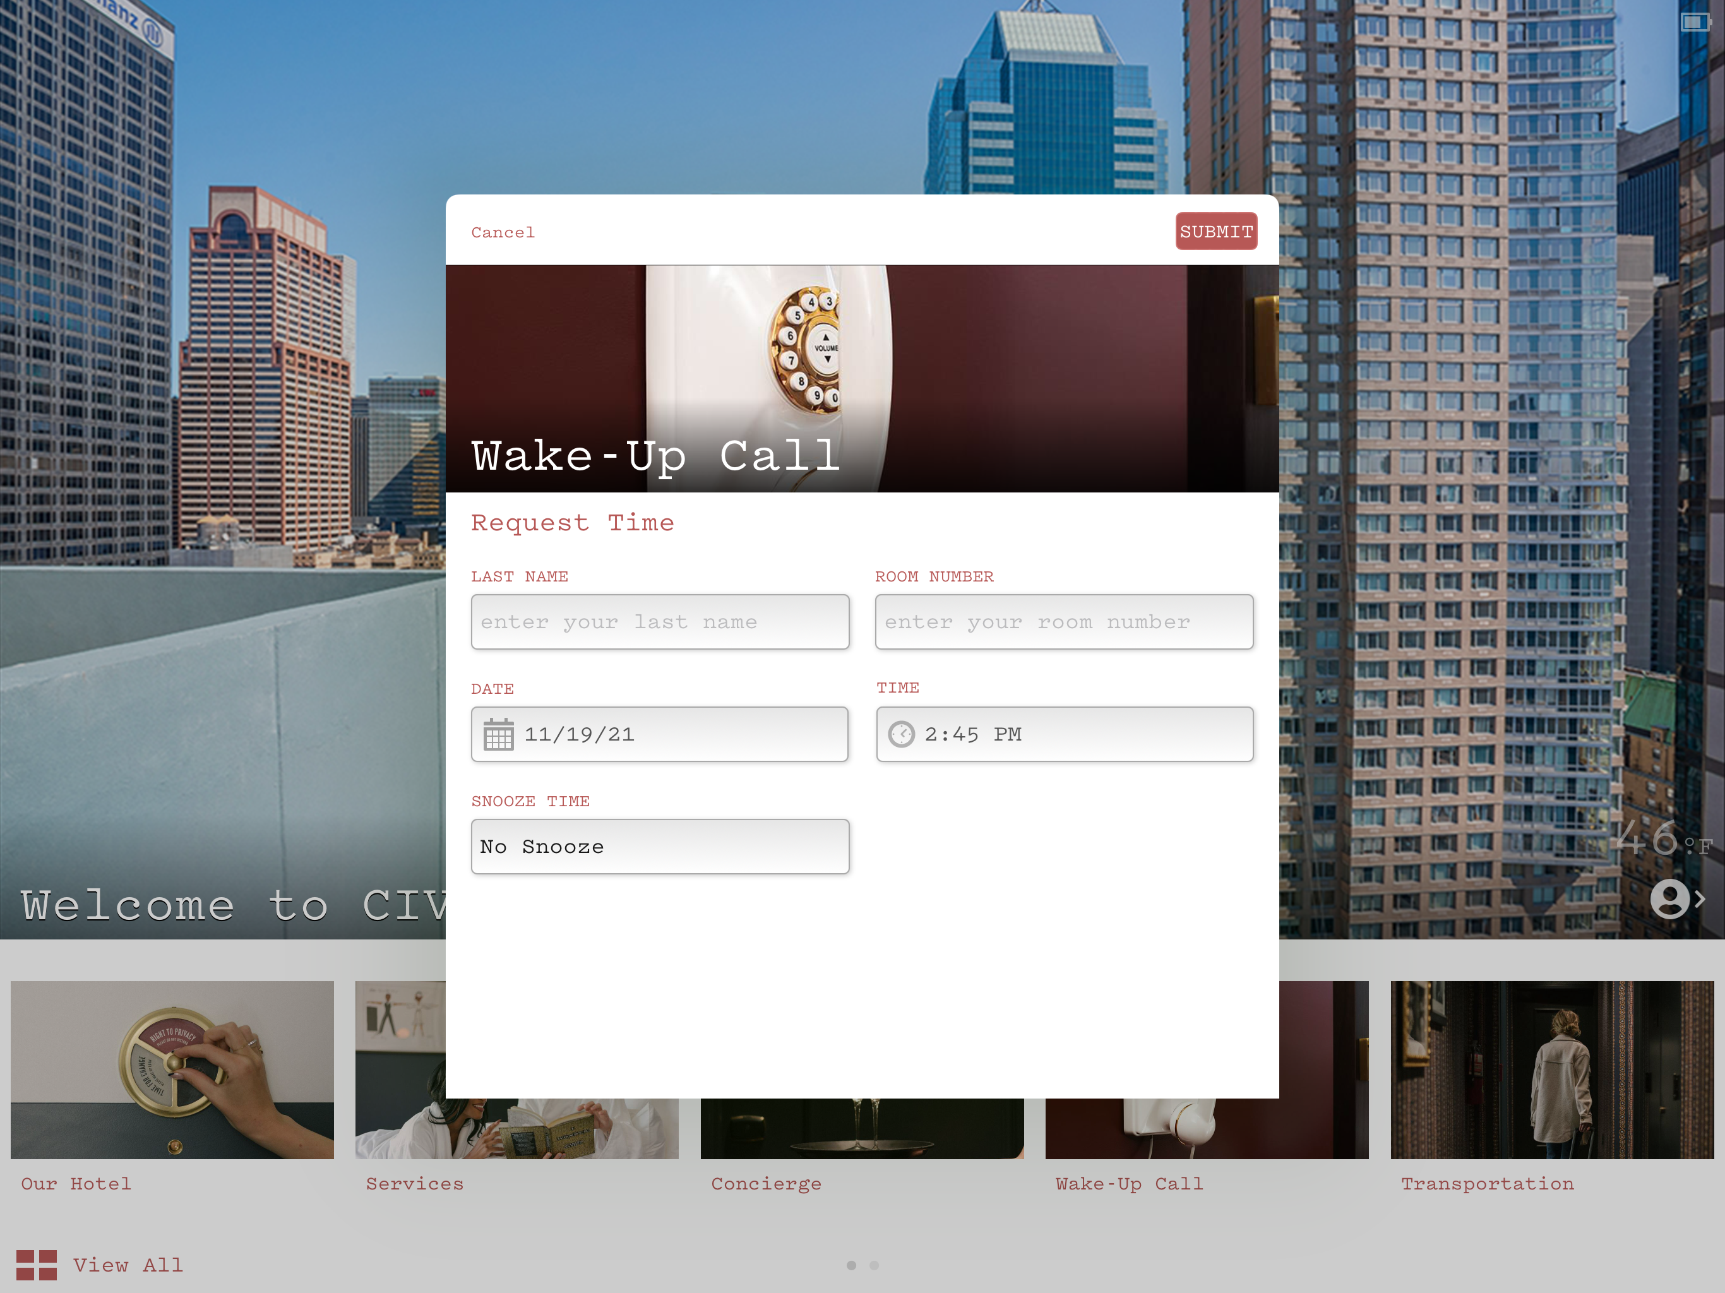1725x1293 pixels.
Task: Tap the chevron beside profile icon
Action: (x=1700, y=899)
